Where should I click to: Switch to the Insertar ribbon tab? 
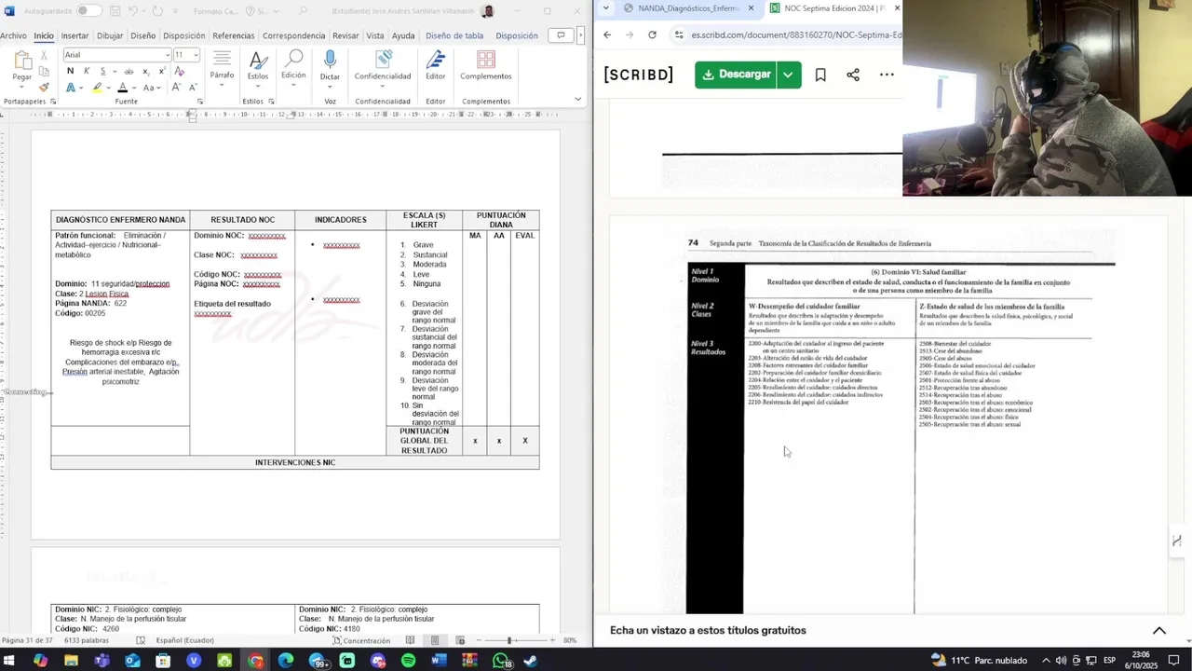74,35
